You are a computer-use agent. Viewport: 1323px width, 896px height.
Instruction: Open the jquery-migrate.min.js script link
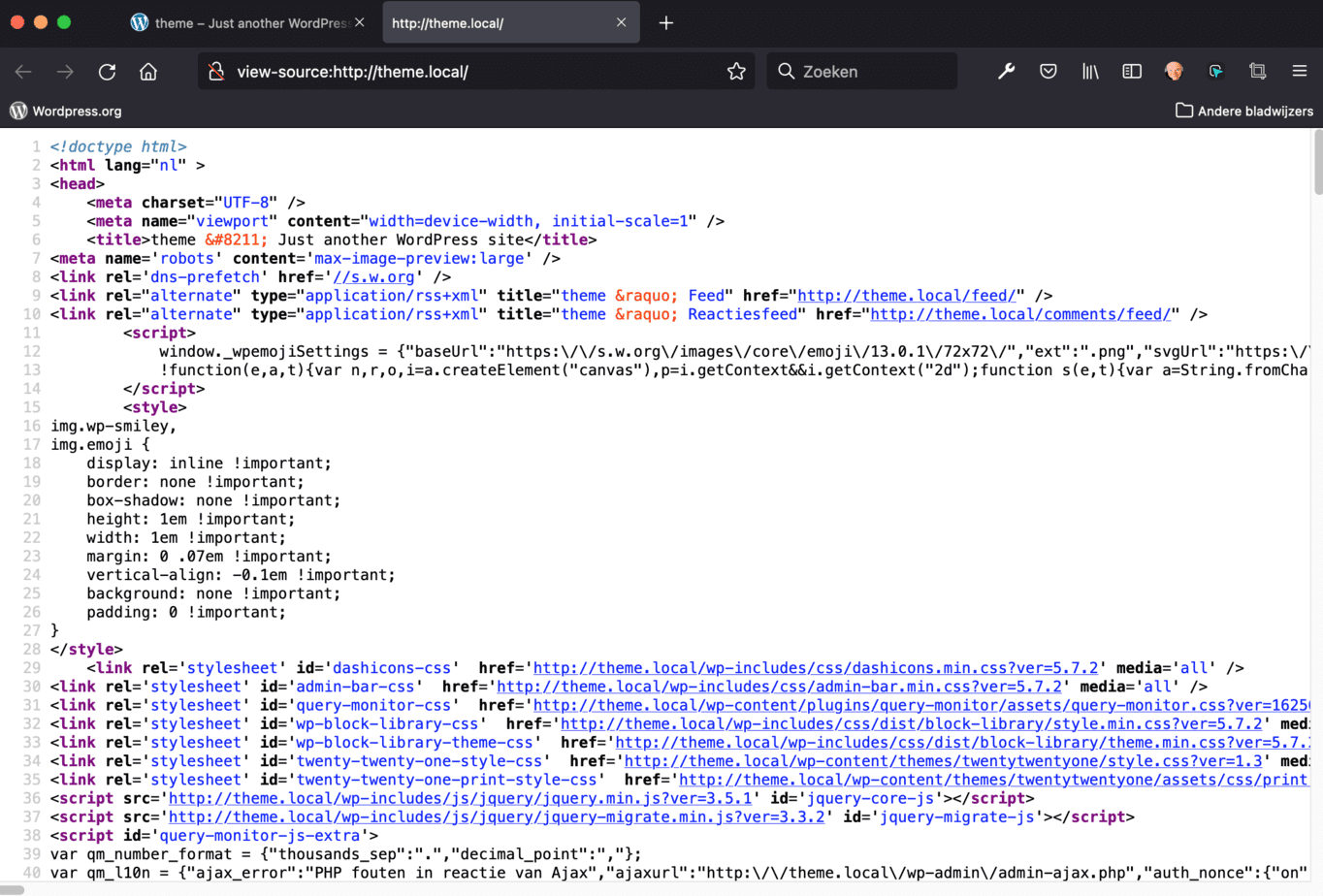tap(497, 816)
